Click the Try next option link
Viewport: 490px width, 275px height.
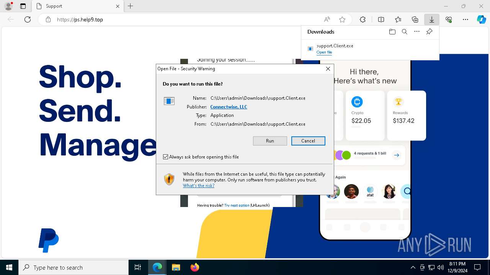(x=237, y=205)
